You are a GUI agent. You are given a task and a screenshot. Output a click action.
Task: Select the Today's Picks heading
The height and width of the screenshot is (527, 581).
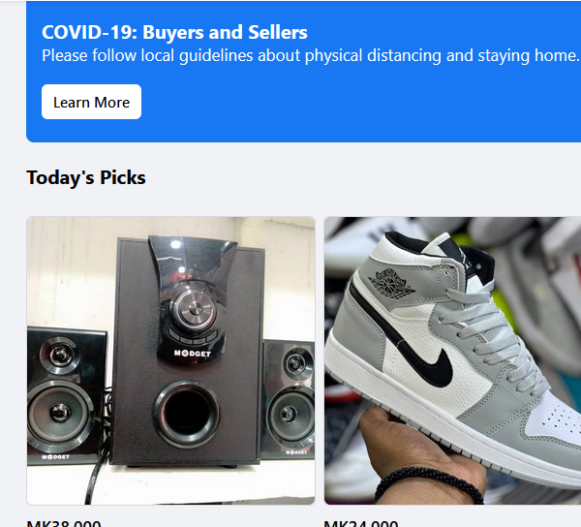86,177
